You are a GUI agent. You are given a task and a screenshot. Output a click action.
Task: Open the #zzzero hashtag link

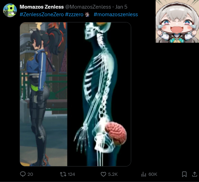74,14
